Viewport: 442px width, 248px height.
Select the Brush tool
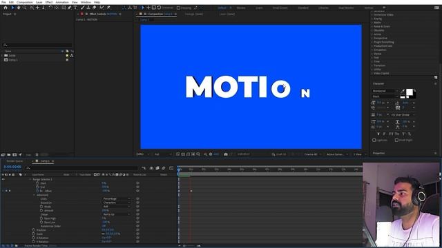[83, 8]
